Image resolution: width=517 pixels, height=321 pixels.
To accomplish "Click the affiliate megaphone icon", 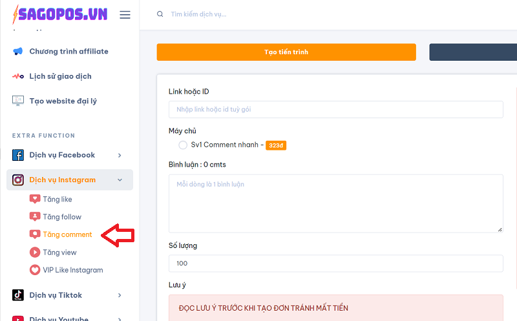I will click(18, 51).
